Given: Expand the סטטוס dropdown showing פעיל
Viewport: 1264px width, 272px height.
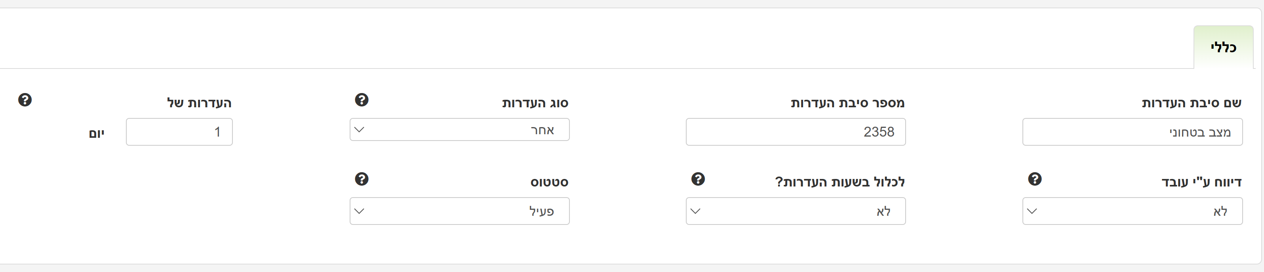Looking at the screenshot, I should 459,211.
